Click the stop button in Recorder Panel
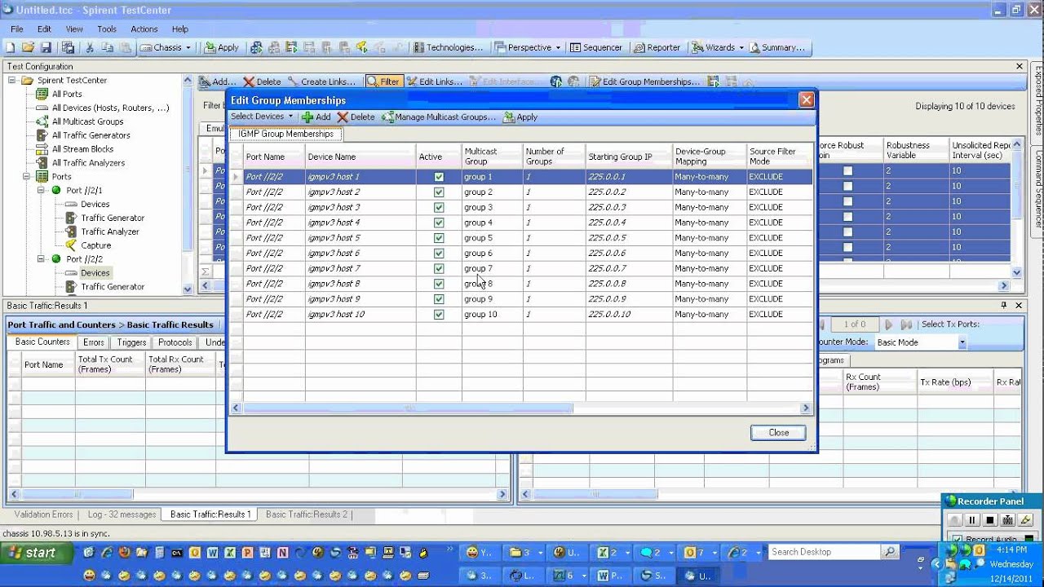Image resolution: width=1044 pixels, height=587 pixels. coord(989,520)
